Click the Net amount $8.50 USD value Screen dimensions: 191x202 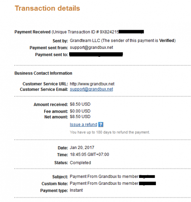80,116
